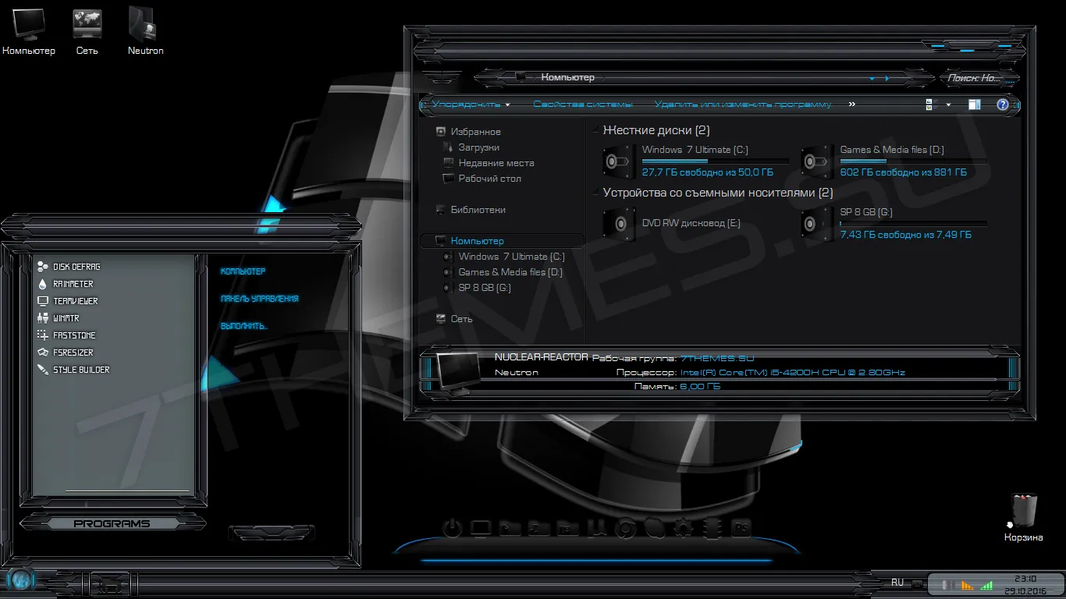This screenshot has height=599, width=1066.
Task: Click the taskbar clock 23:10
Action: (1025, 579)
